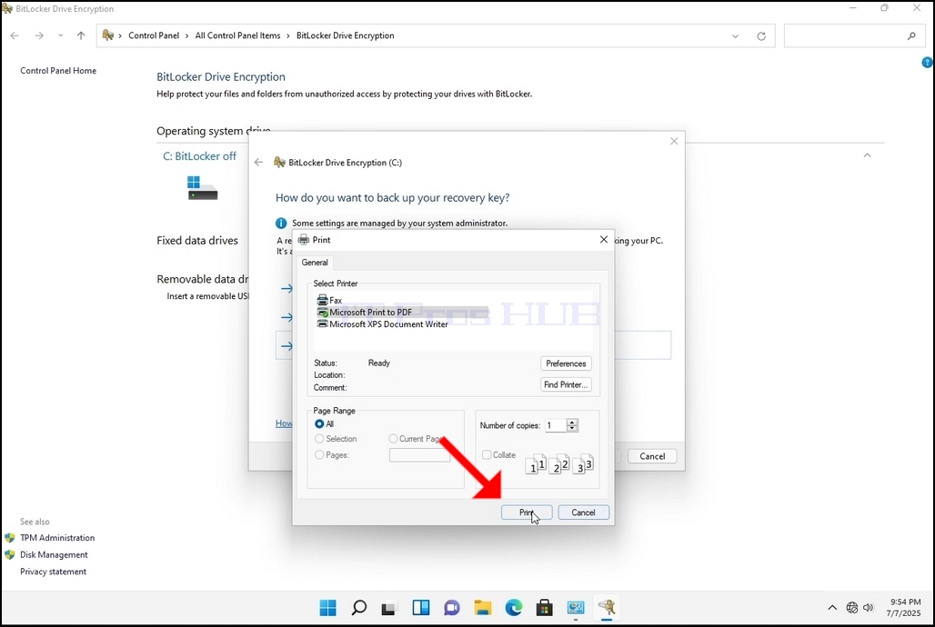Open network tray icon
This screenshot has height=627, width=935.
[x=852, y=607]
